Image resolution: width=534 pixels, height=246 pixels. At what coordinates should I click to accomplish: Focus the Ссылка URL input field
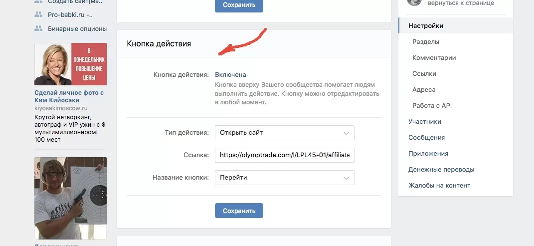coord(284,155)
